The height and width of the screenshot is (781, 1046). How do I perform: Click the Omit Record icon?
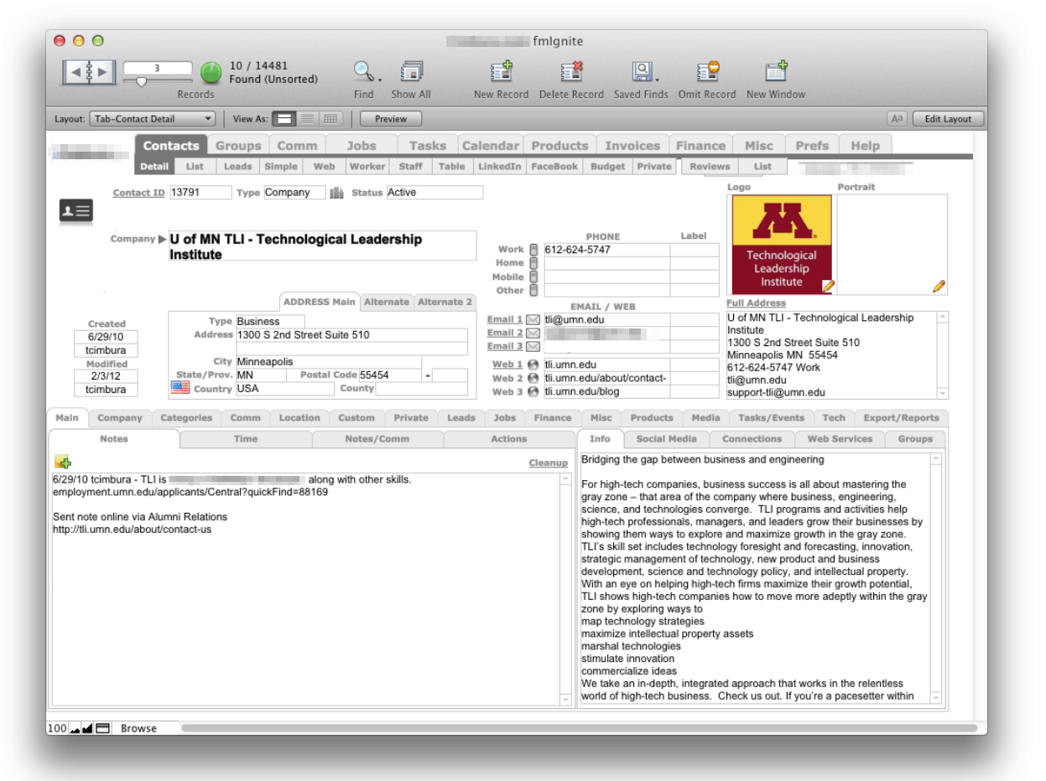pos(707,72)
